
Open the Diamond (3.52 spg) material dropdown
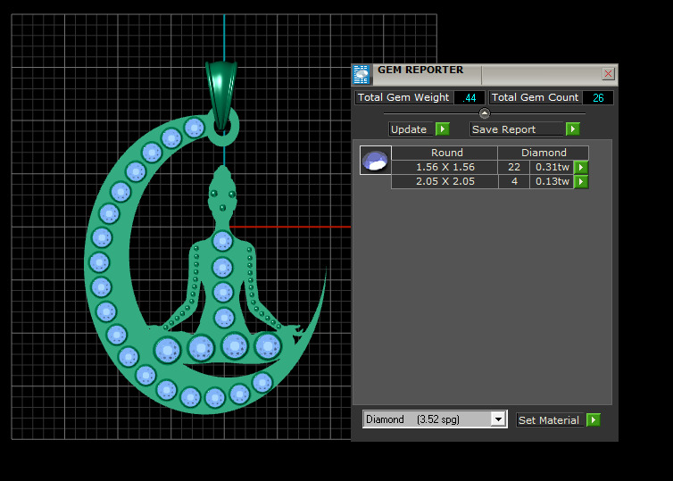498,419
